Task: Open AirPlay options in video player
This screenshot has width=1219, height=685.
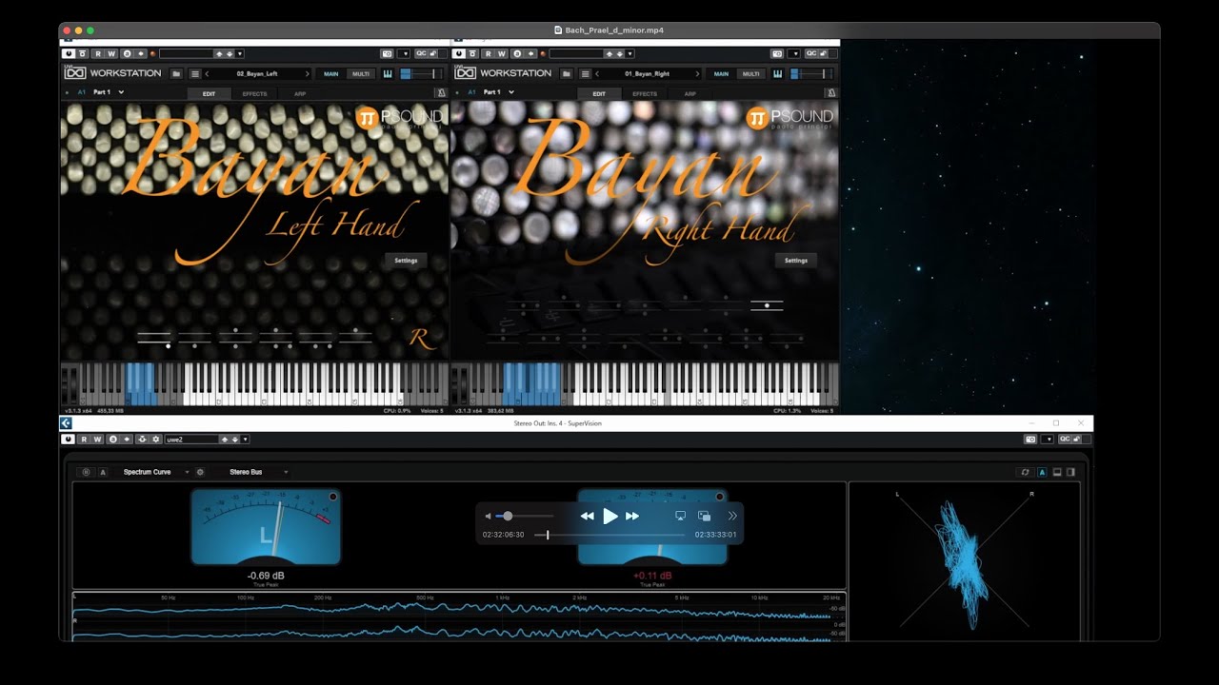Action: click(680, 516)
